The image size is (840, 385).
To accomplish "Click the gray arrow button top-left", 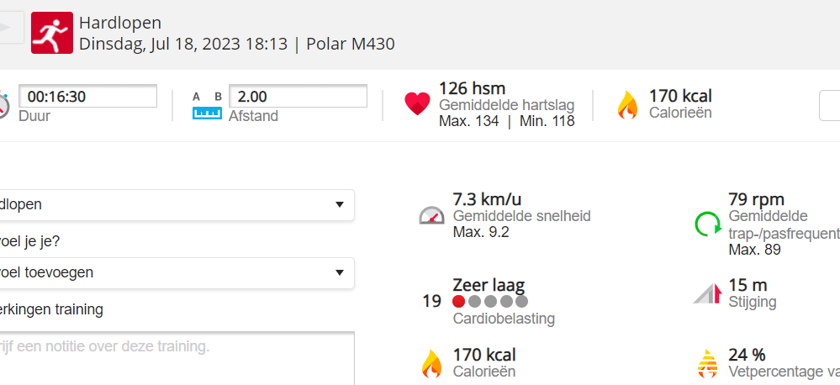I will (10, 28).
